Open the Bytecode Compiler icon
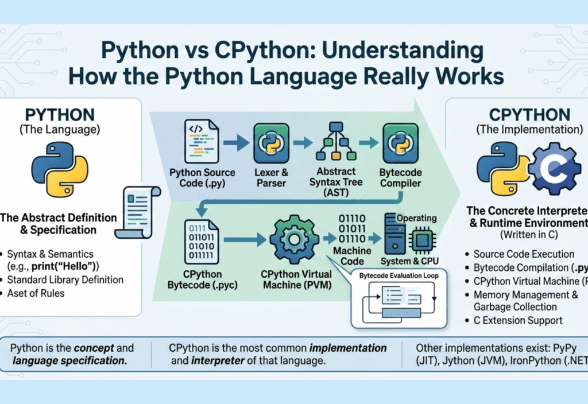 (400, 143)
